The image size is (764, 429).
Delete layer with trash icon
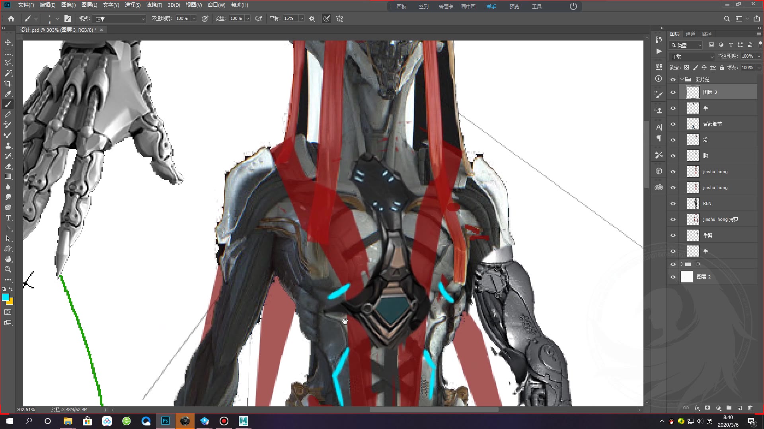[x=750, y=408]
